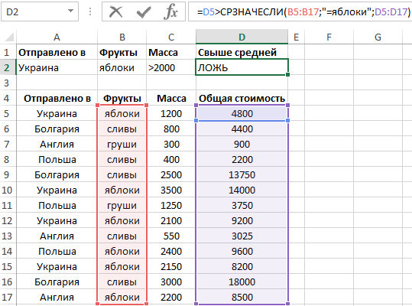
Task: Click cell C2 with '>2000'
Action: tap(171, 67)
